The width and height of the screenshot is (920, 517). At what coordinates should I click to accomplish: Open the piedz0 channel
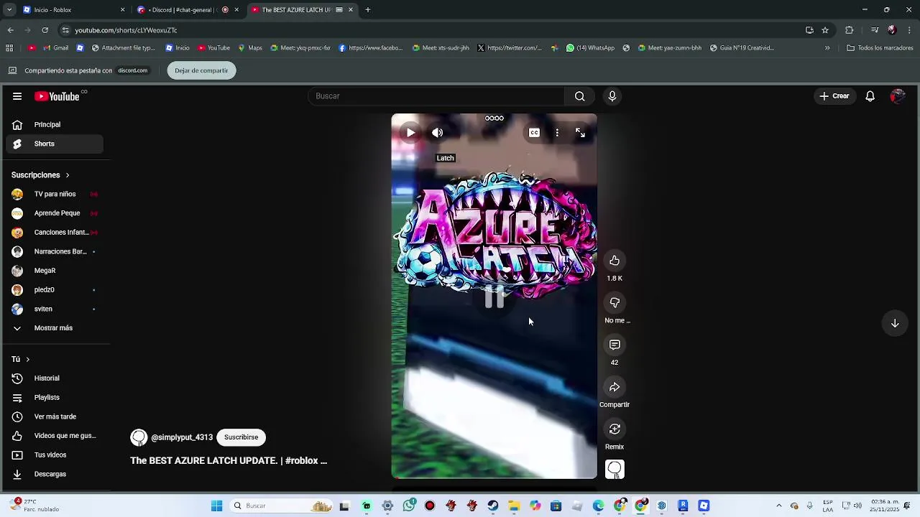click(55, 290)
